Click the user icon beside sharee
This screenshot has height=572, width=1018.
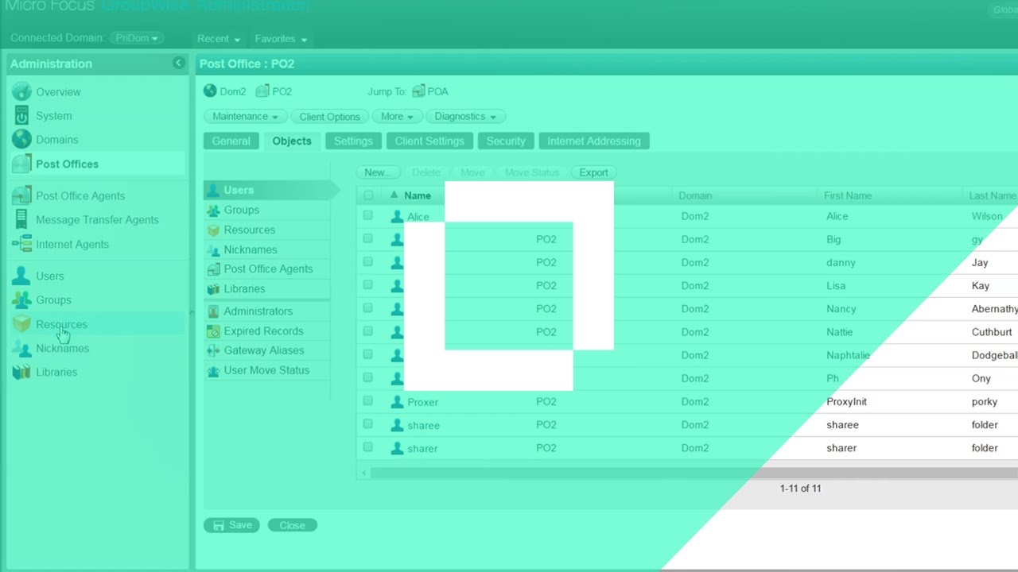[x=397, y=425]
